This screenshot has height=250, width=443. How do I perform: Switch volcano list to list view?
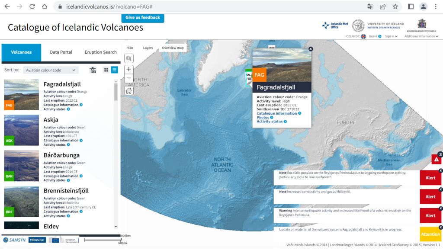[114, 70]
